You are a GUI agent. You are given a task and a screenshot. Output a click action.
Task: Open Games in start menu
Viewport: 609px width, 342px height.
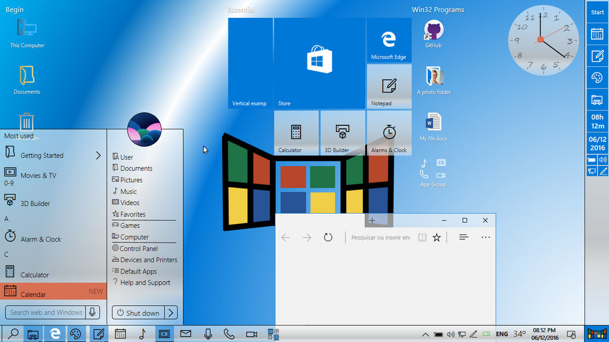[126, 225]
